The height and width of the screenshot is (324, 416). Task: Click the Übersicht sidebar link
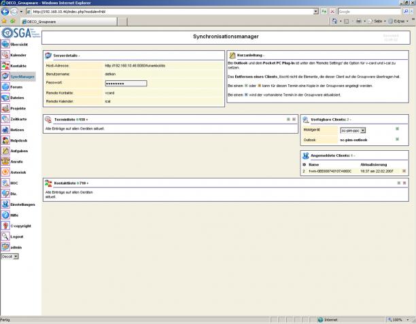tap(19, 44)
